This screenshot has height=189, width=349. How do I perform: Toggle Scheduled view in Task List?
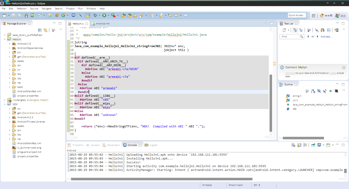(x=301, y=30)
